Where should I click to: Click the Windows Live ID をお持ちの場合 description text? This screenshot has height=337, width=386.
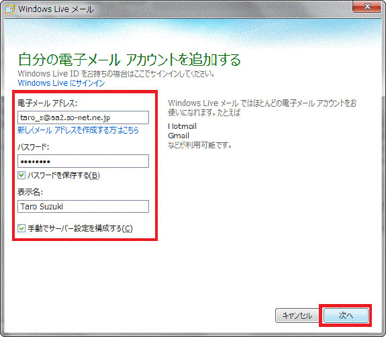point(116,74)
